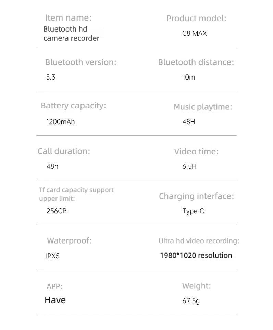The height and width of the screenshot is (330, 273).
Task: Click the "Item name:" label
Action: tap(68, 17)
